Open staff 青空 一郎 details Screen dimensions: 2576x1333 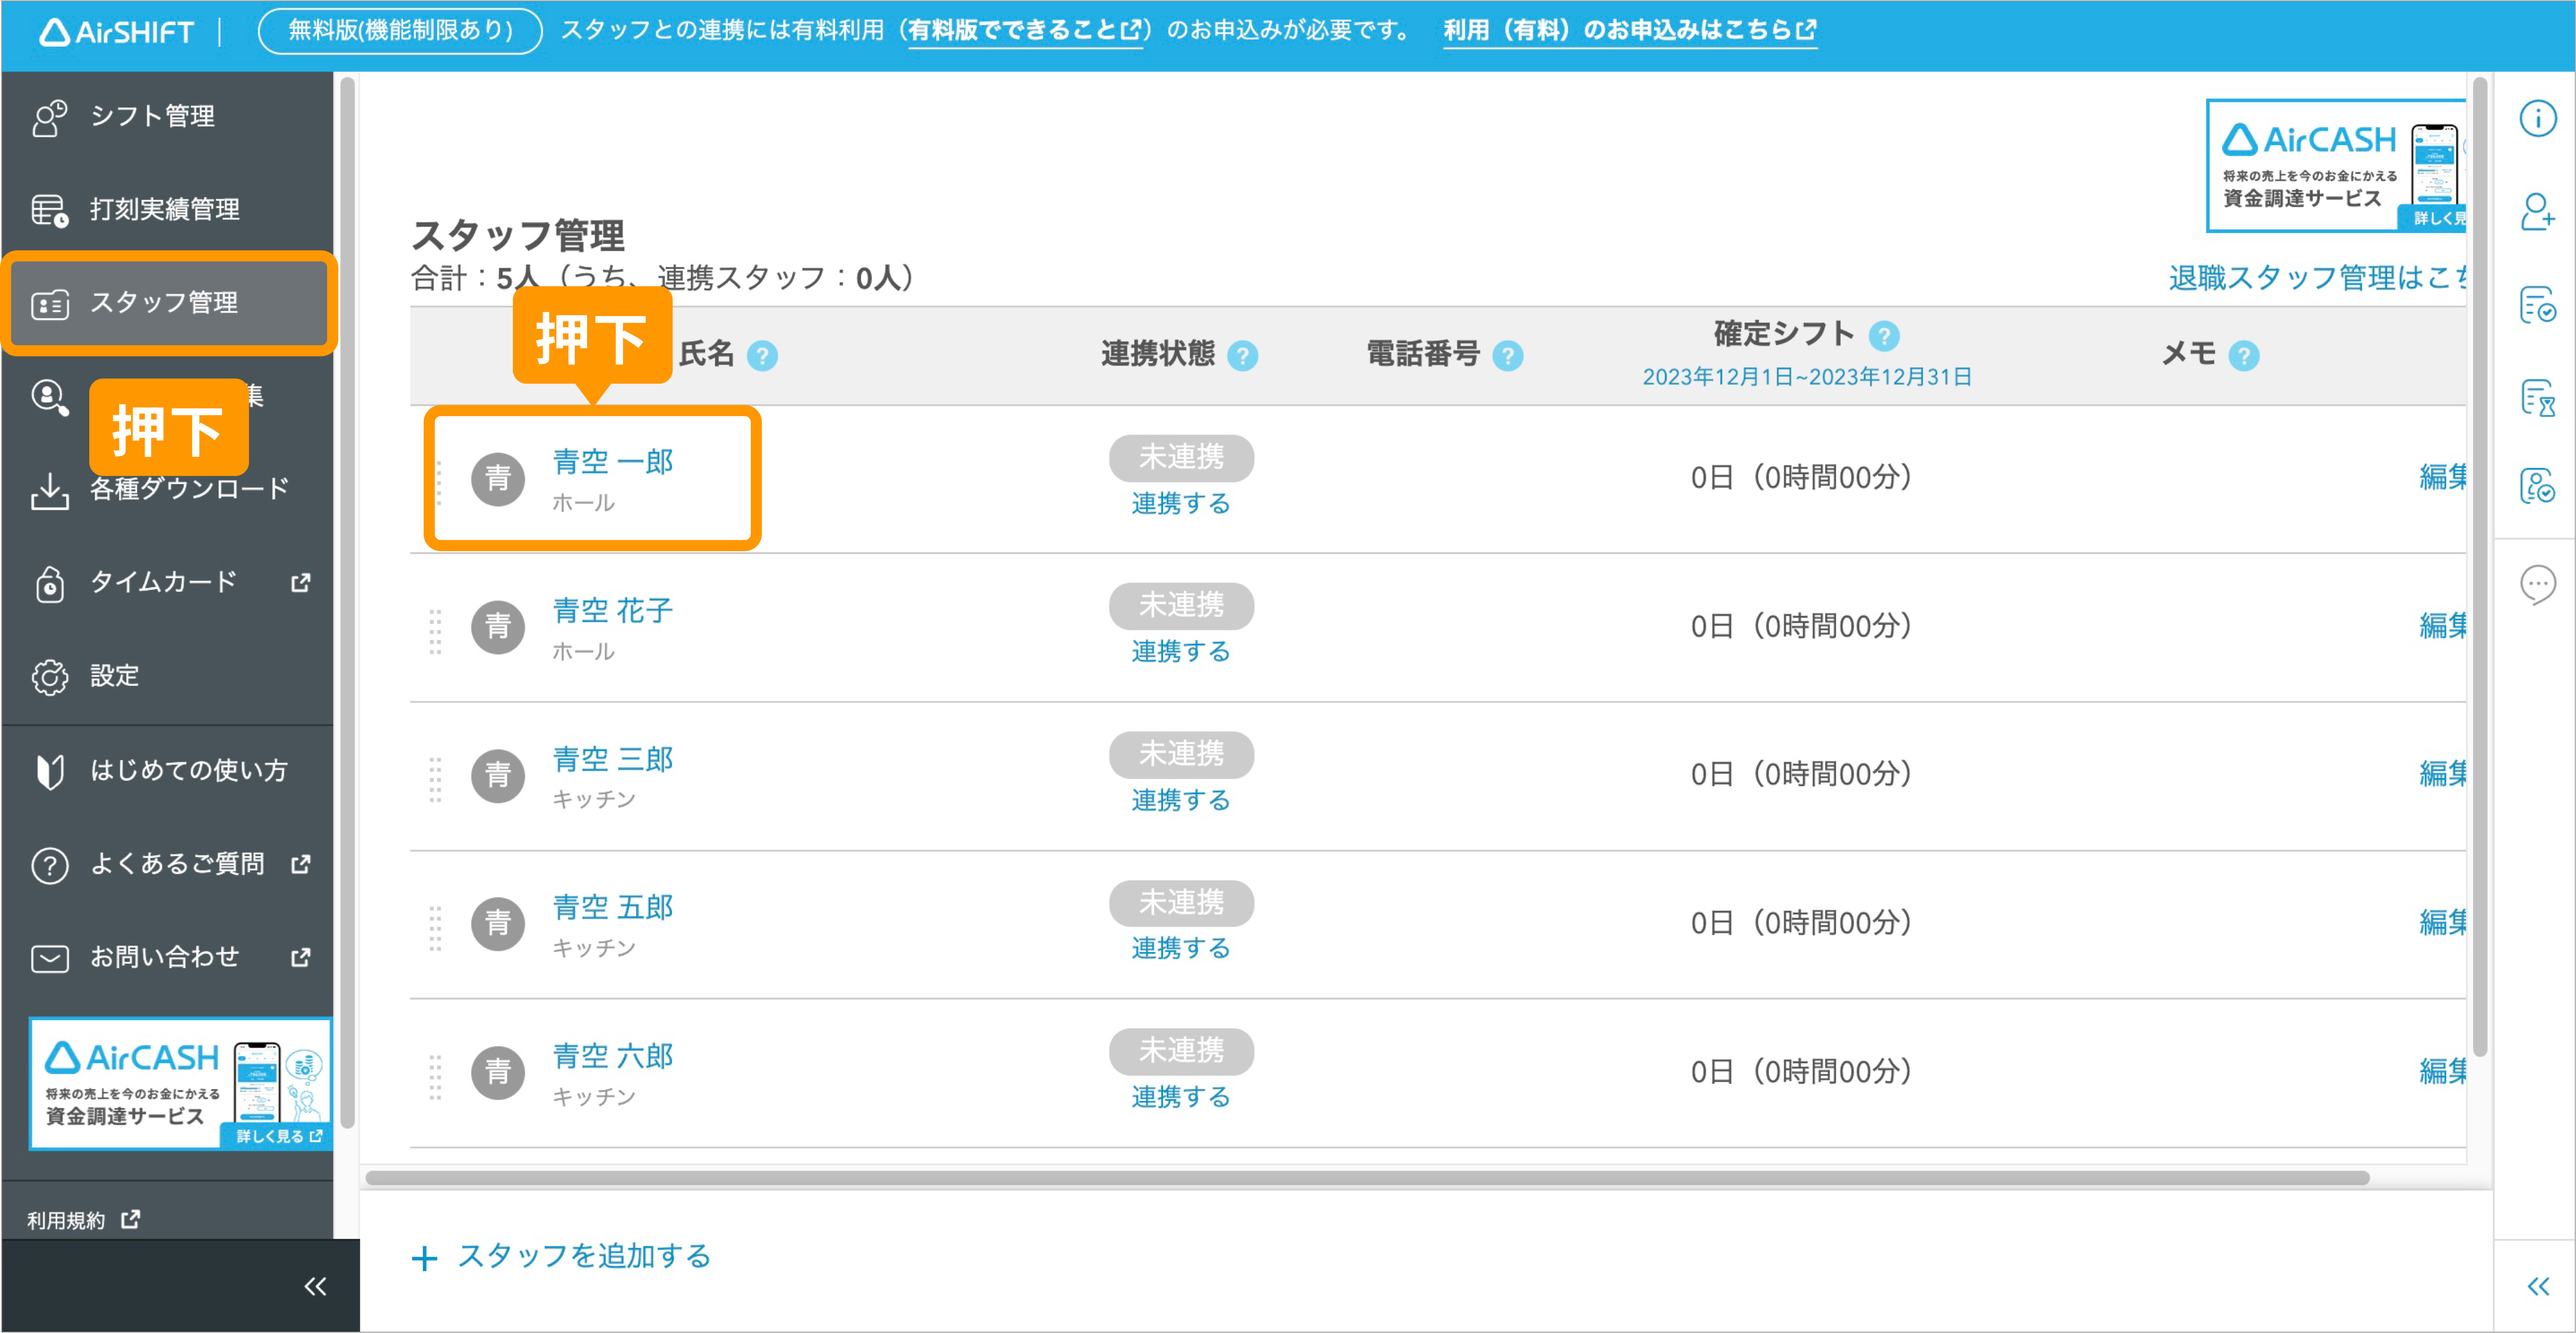[613, 462]
